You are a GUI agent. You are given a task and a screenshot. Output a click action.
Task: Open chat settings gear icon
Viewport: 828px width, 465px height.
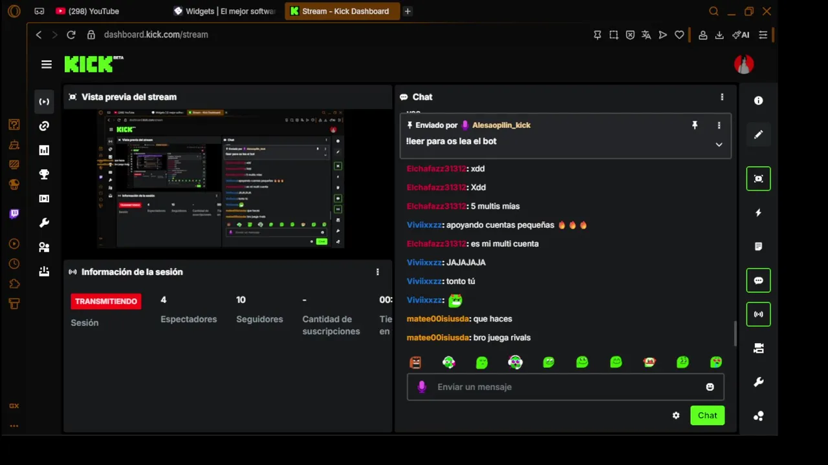676,415
